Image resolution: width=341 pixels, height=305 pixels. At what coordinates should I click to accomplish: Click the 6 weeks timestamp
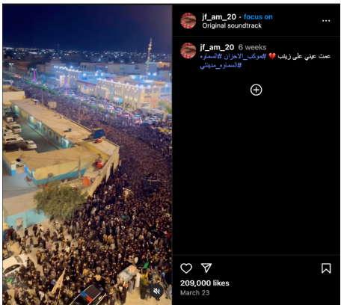(x=252, y=47)
